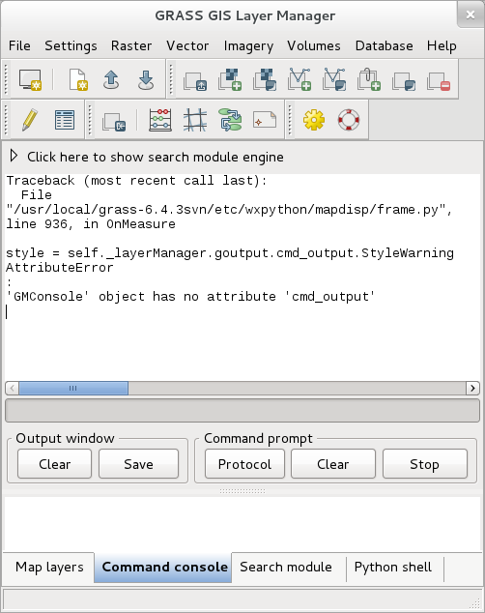Add a layer group
This screenshot has height=613, width=485.
[x=404, y=81]
